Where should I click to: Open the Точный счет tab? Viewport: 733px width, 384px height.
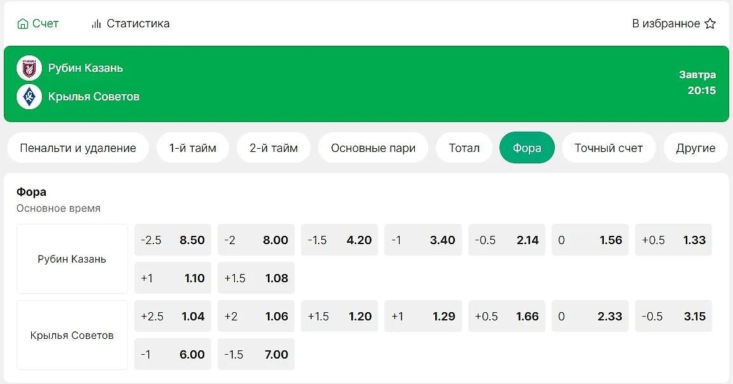pyautogui.click(x=608, y=147)
